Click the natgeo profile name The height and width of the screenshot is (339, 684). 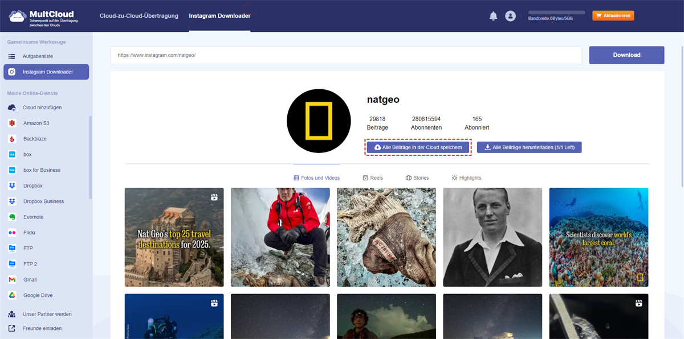pyautogui.click(x=383, y=100)
